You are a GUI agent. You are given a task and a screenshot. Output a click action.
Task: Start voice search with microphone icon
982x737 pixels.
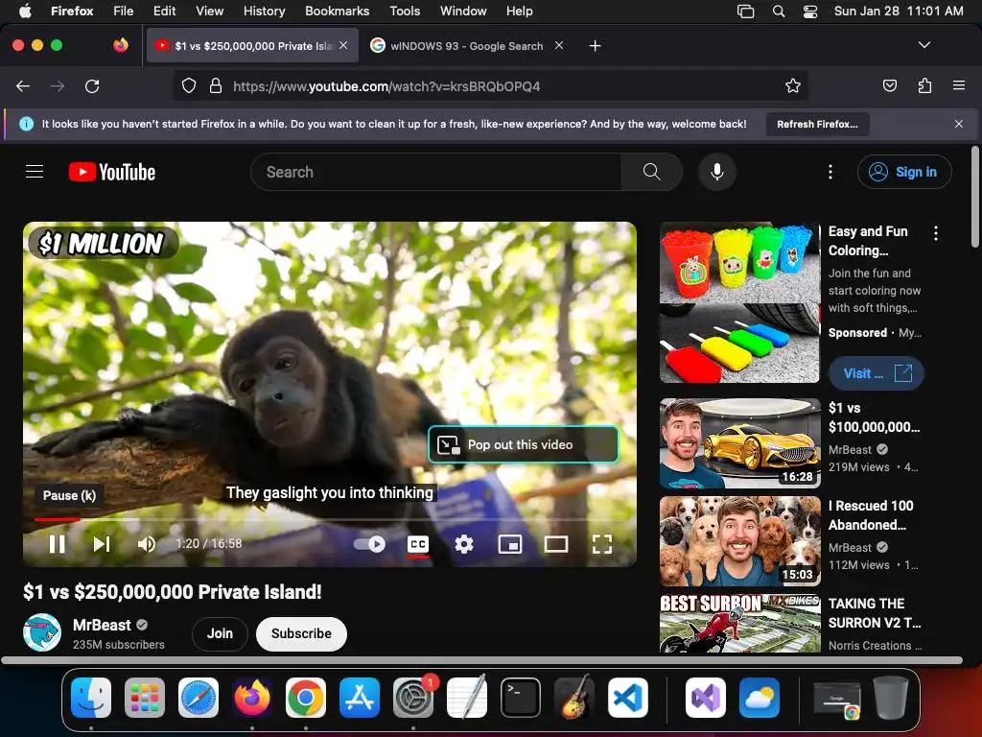pyautogui.click(x=717, y=172)
